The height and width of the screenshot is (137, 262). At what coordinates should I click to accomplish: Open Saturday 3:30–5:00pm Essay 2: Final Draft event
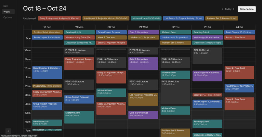click(x=240, y=104)
